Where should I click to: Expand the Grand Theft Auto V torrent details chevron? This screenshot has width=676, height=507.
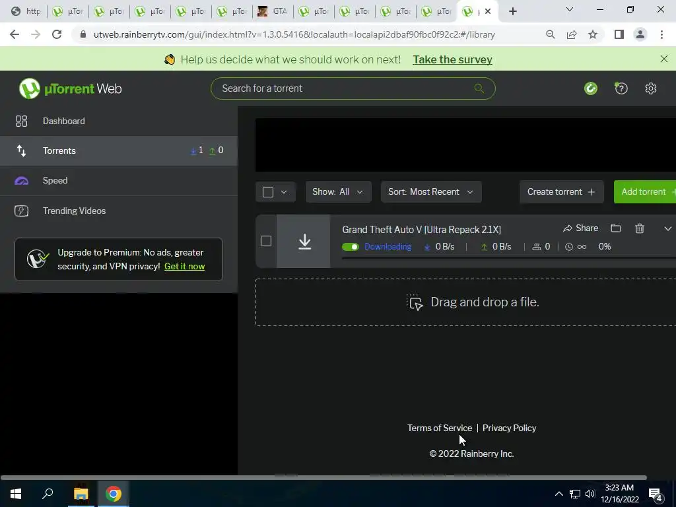coord(667,228)
